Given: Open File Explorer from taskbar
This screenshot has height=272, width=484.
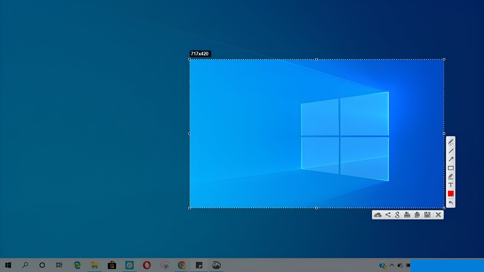Looking at the screenshot, I should tap(94, 265).
